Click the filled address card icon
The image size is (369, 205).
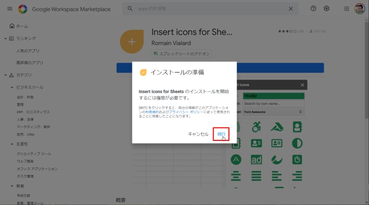256,143
